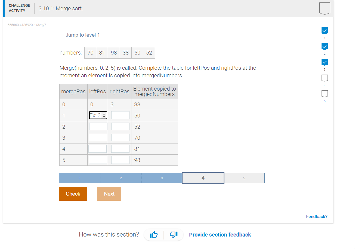The width and height of the screenshot is (355, 249).
Task: Open the Feedback? link
Action: click(x=317, y=216)
